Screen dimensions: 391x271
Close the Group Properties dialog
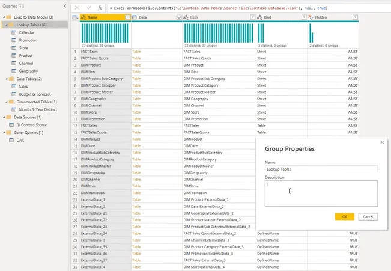coord(382,142)
